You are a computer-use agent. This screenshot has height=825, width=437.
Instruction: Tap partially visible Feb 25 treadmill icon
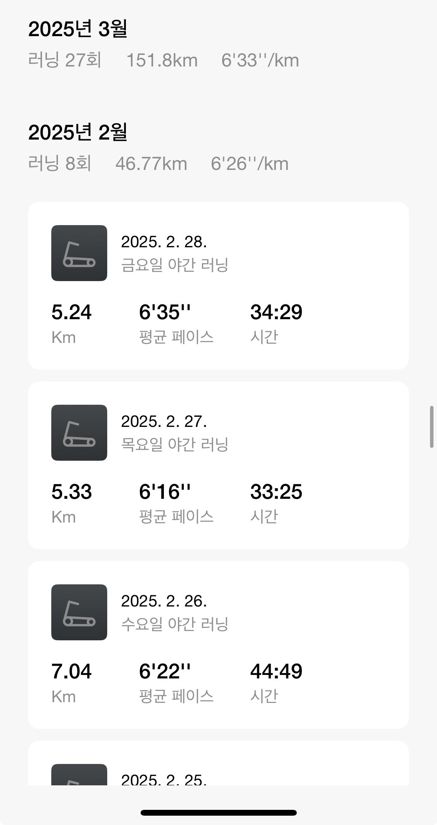79,775
